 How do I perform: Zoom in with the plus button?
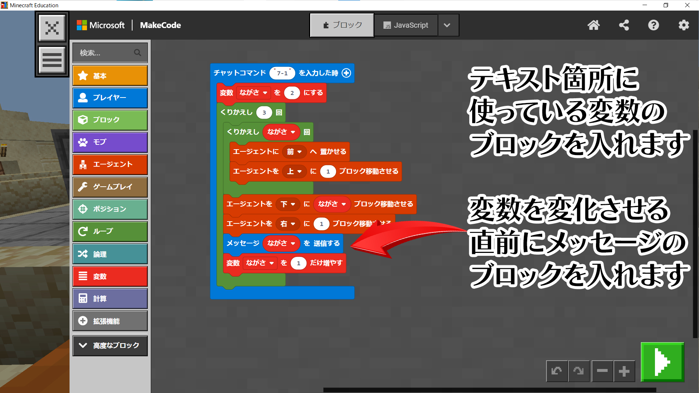(624, 371)
